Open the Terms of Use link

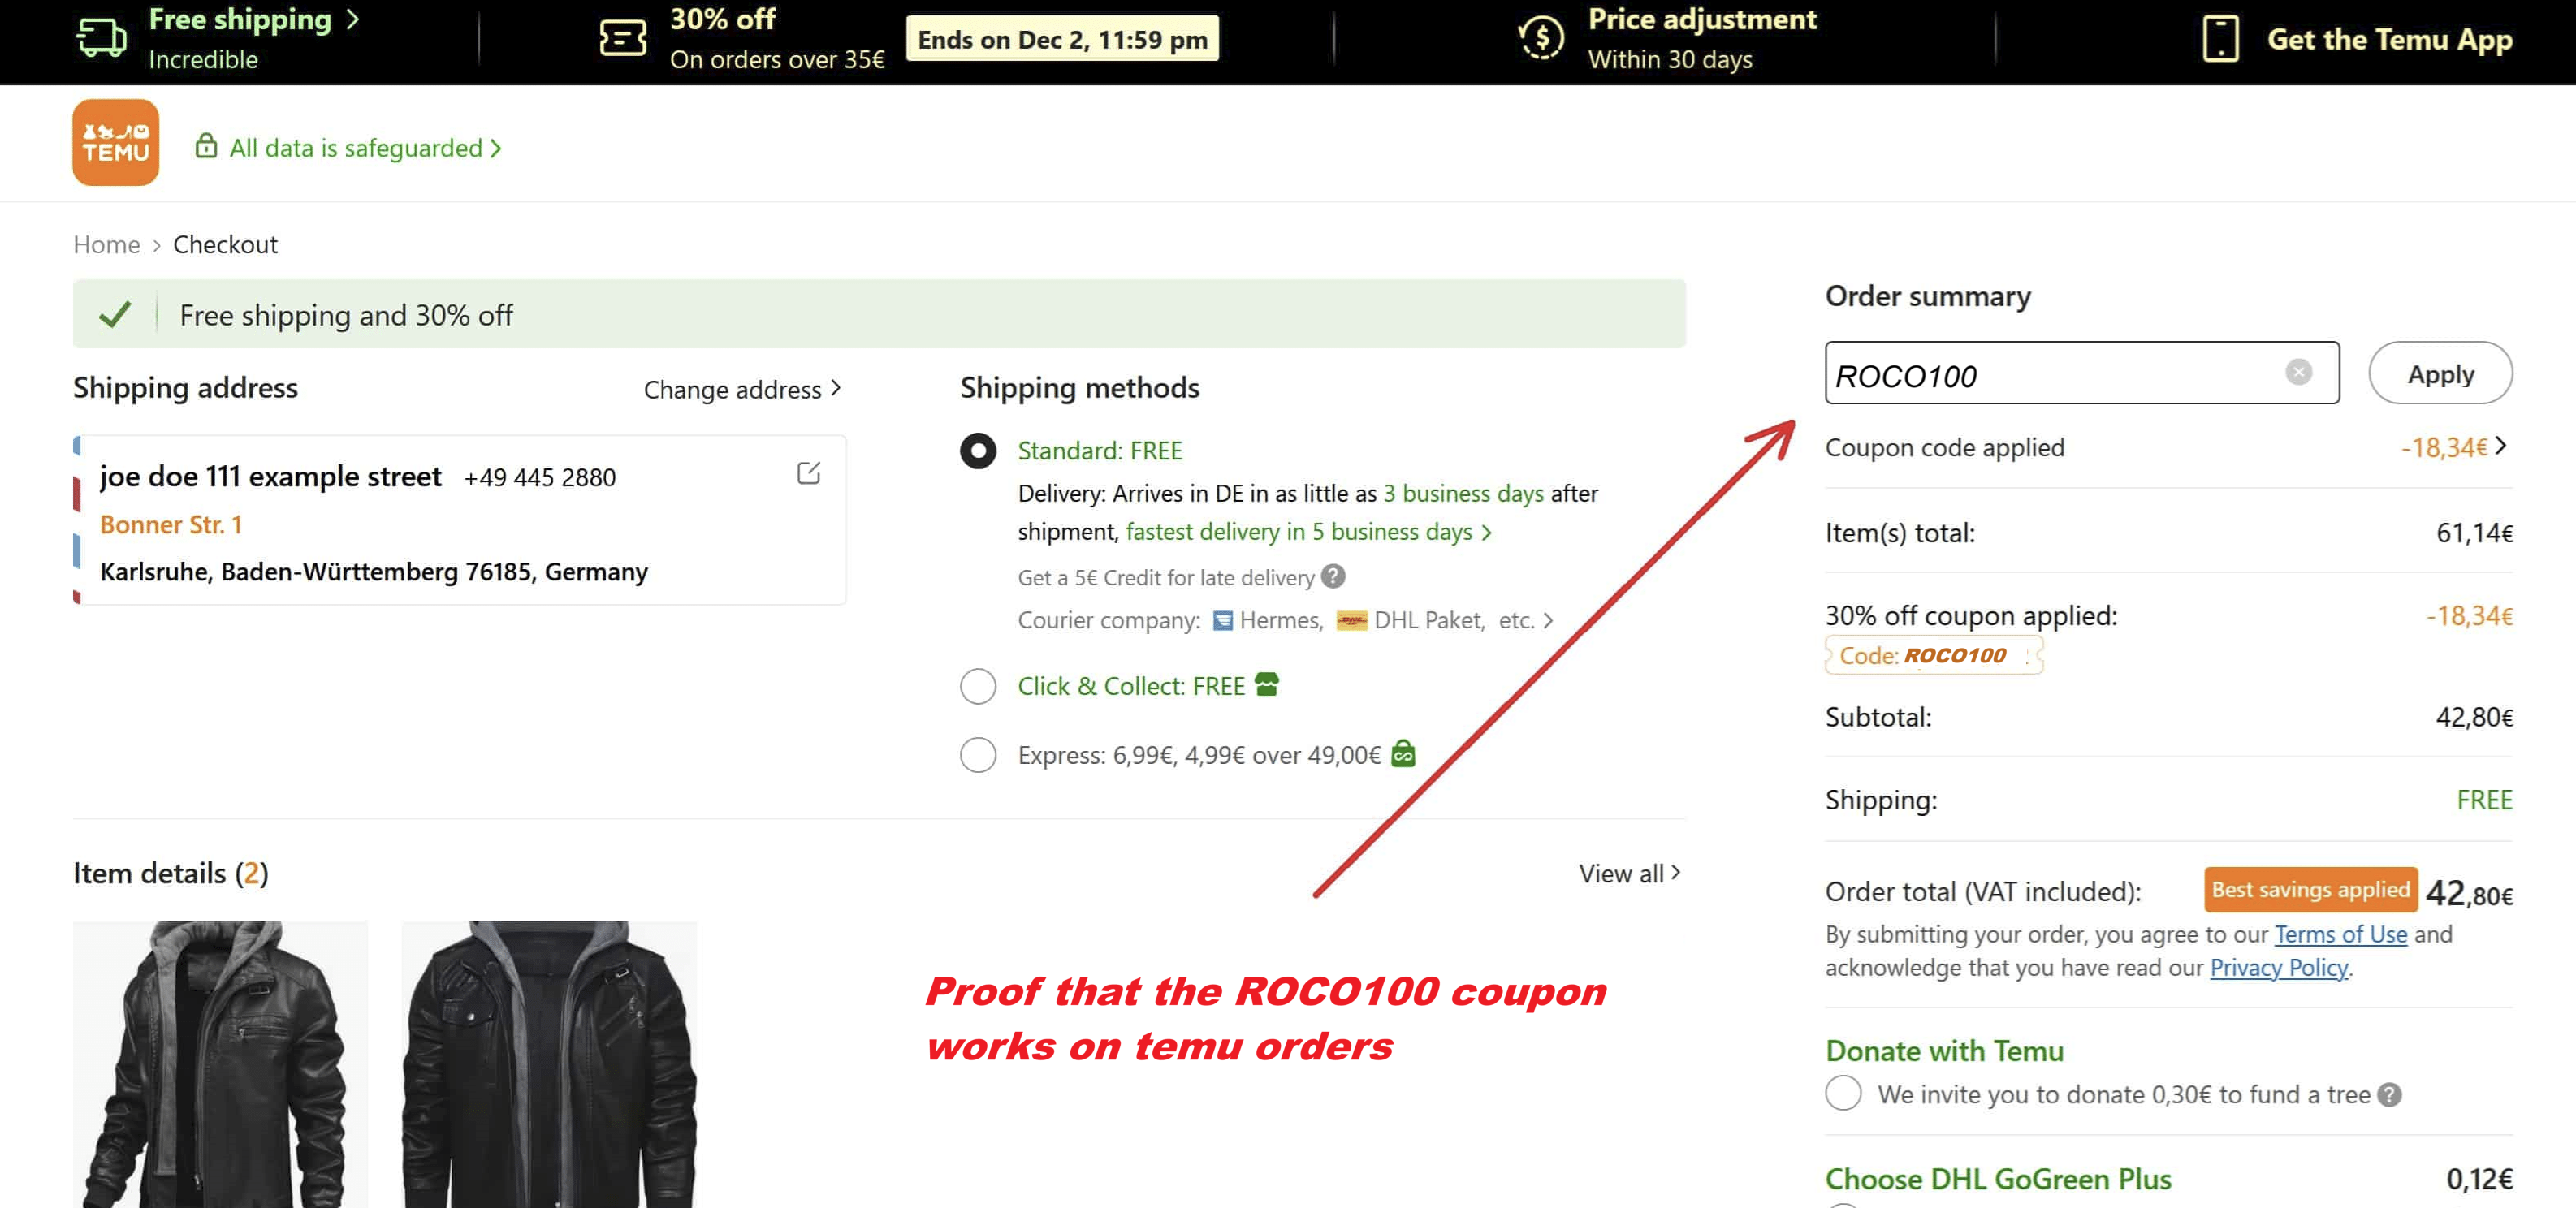2340,934
